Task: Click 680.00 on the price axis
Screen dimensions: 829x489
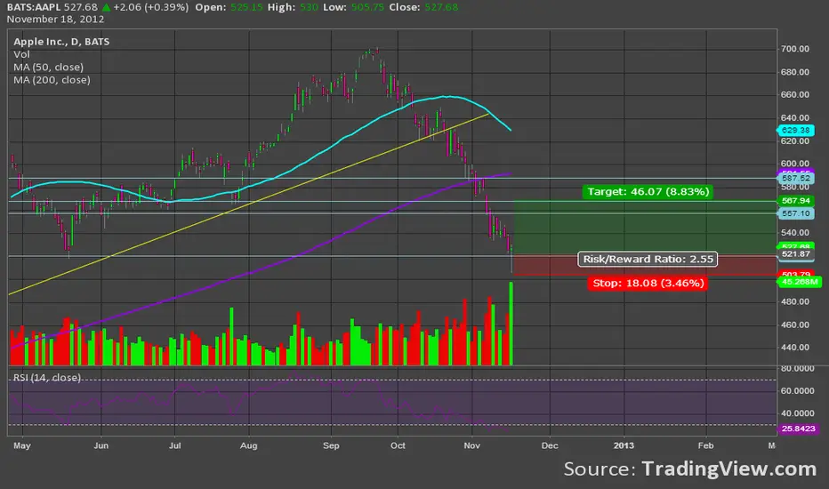Action: pos(795,72)
